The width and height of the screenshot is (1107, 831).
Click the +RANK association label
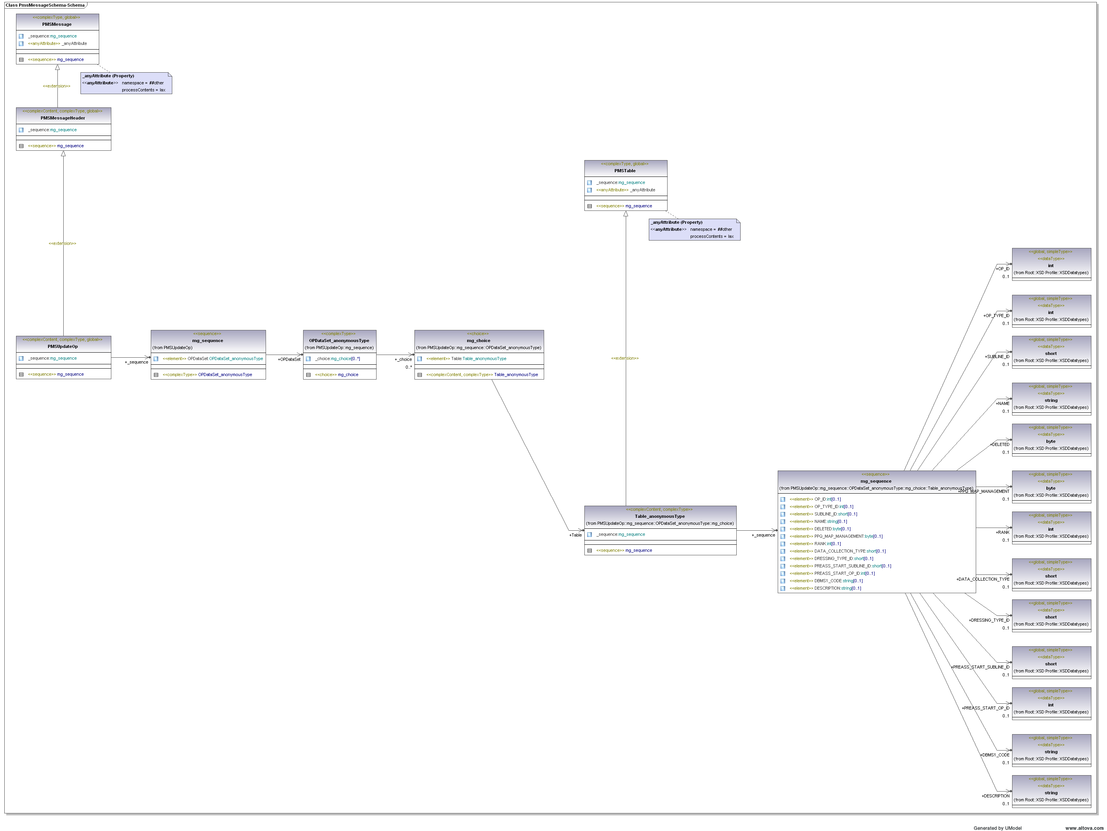click(x=1002, y=532)
